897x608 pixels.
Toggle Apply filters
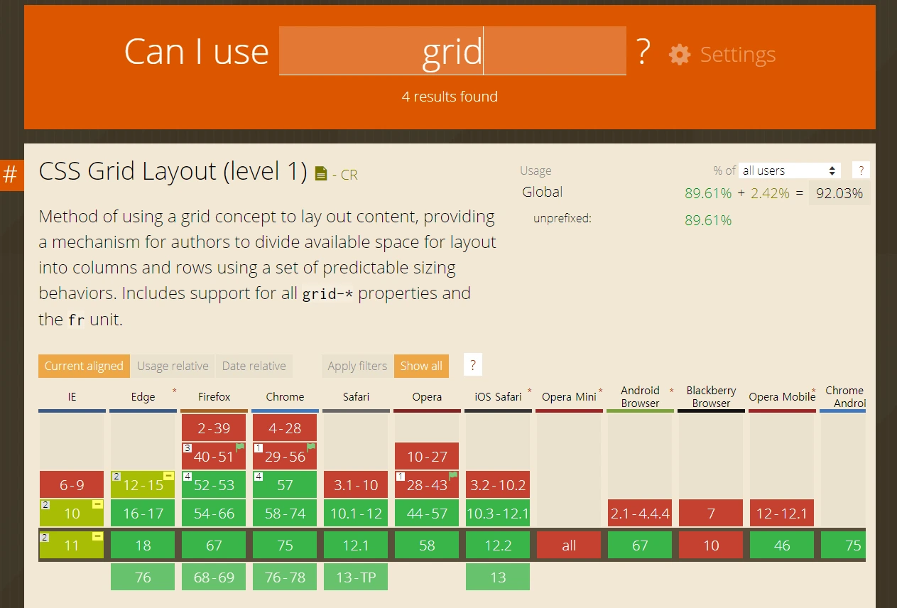[x=357, y=366]
